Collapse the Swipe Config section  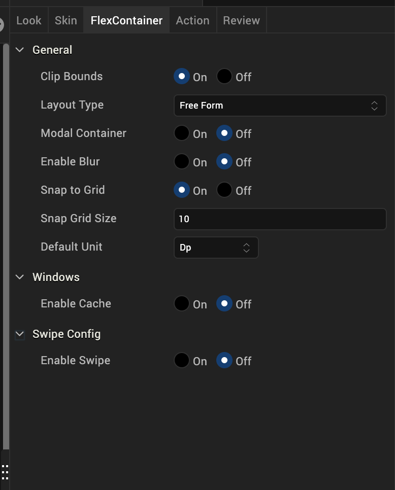[20, 334]
